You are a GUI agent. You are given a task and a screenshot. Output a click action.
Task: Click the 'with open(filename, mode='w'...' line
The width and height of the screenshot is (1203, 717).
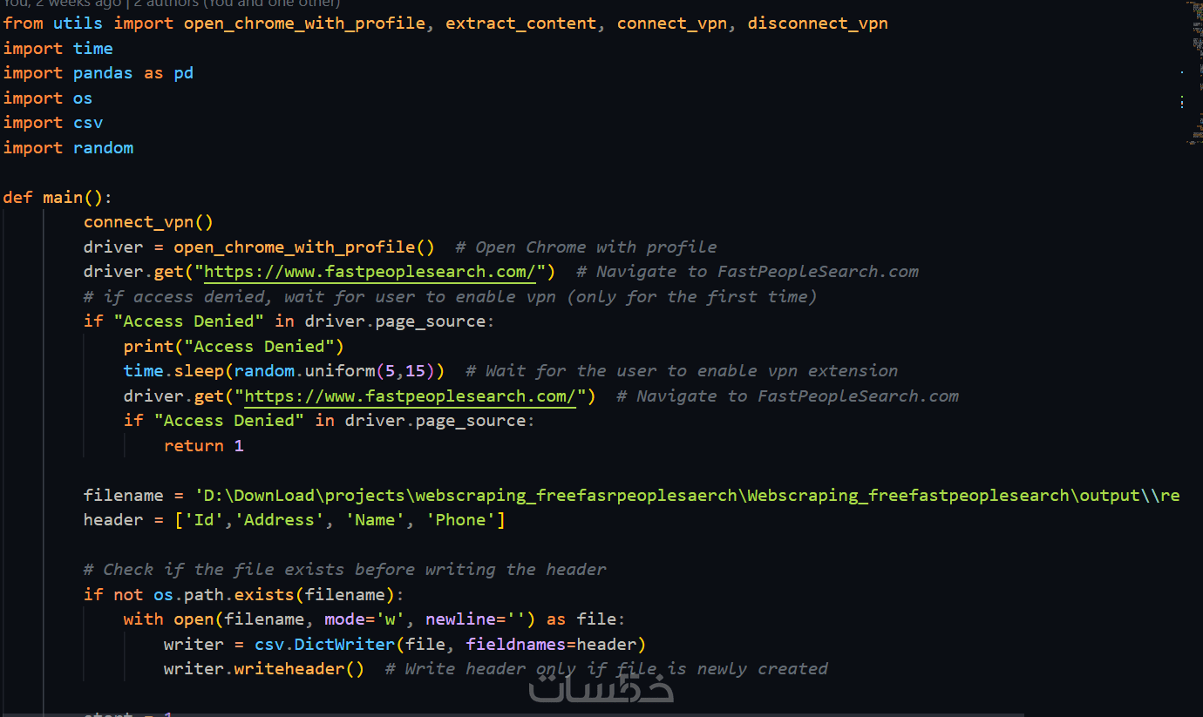click(x=375, y=619)
